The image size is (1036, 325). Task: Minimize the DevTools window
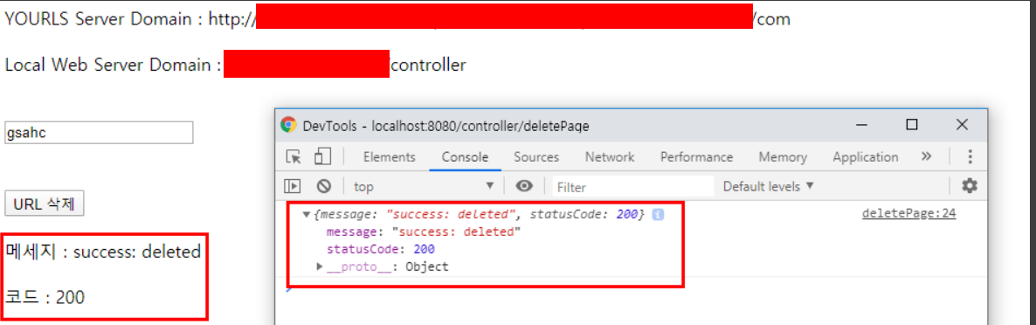(x=861, y=125)
